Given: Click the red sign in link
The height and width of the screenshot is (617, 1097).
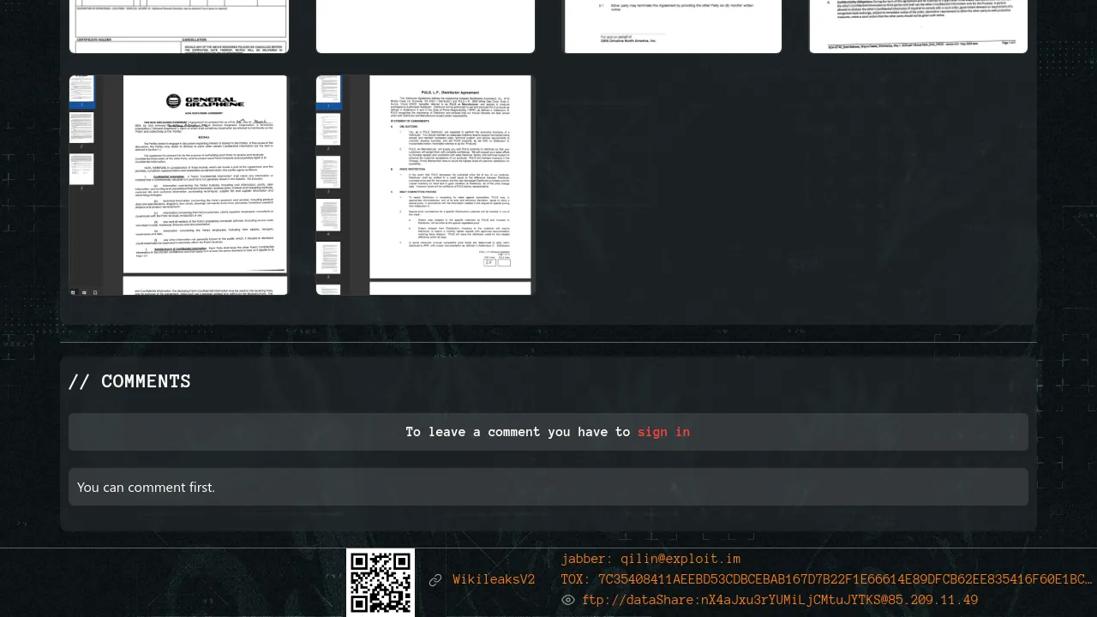Looking at the screenshot, I should click(x=663, y=432).
